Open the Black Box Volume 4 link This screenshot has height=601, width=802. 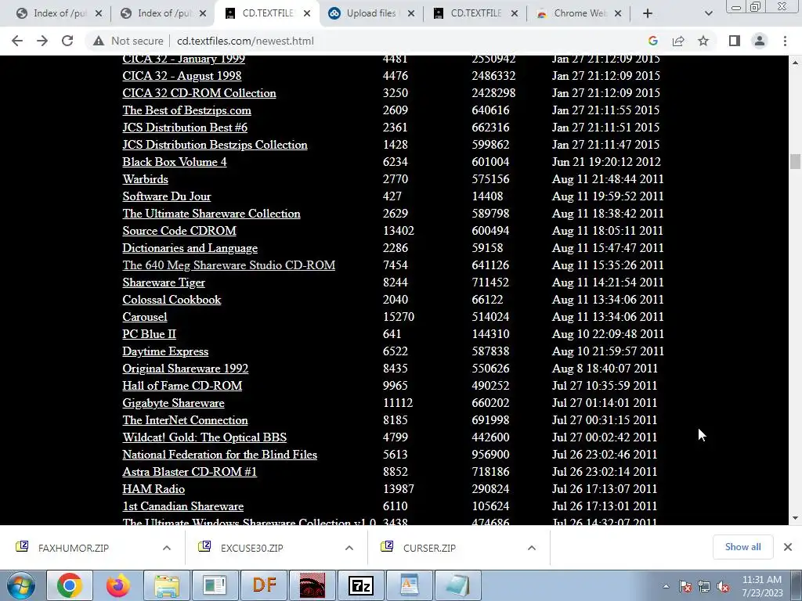click(x=175, y=162)
